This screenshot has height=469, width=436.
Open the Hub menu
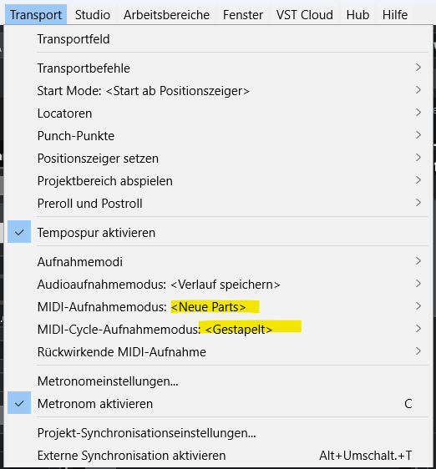pyautogui.click(x=357, y=14)
